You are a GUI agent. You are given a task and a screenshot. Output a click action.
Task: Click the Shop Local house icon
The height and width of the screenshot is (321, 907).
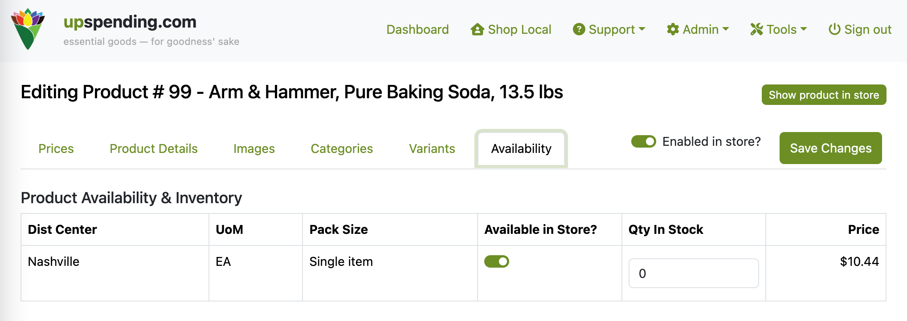478,29
